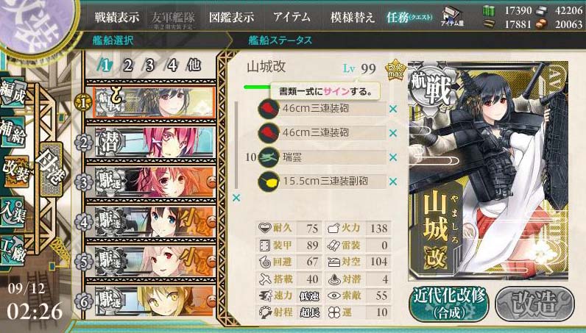Remove the 15.5cm三連装副砲 using its X

(x=393, y=182)
